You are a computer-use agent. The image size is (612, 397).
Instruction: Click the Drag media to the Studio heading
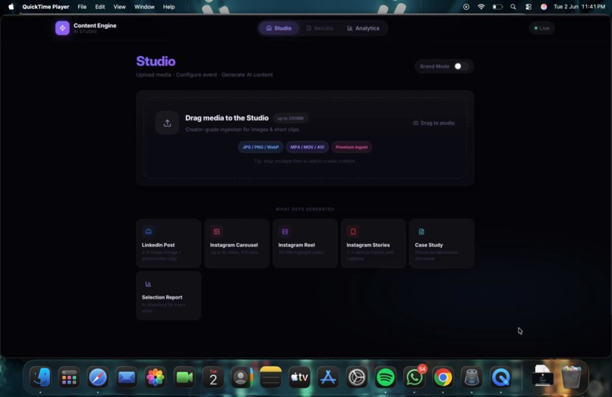point(227,118)
